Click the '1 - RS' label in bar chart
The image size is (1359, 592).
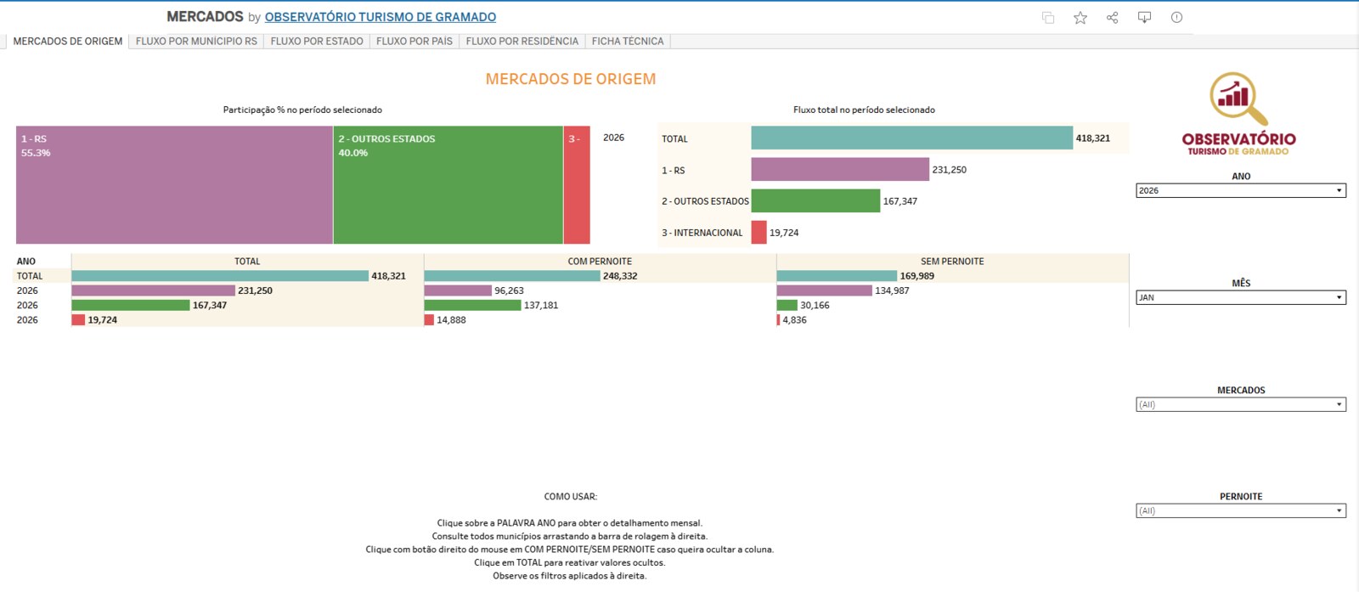tap(674, 171)
